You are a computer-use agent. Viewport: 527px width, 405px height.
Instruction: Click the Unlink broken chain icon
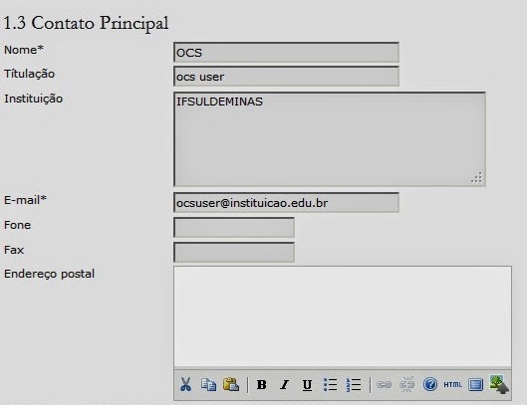click(406, 384)
